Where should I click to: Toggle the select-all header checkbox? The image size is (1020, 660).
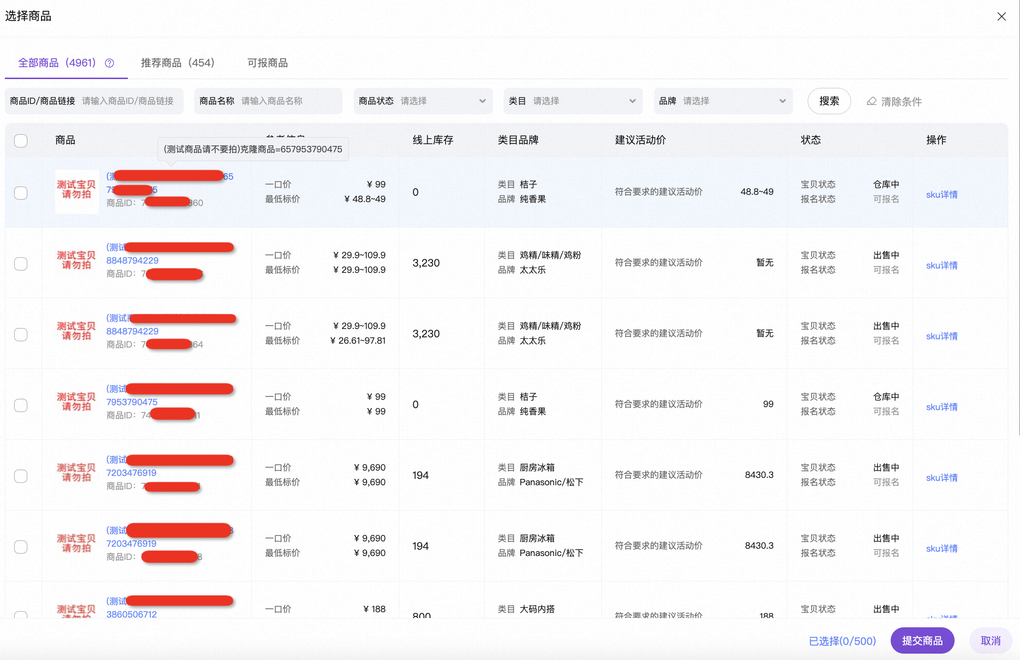coord(21,141)
